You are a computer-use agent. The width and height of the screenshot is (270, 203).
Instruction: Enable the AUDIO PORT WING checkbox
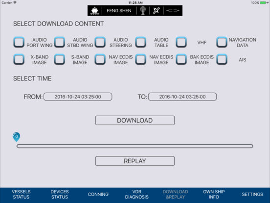[x=19, y=42]
